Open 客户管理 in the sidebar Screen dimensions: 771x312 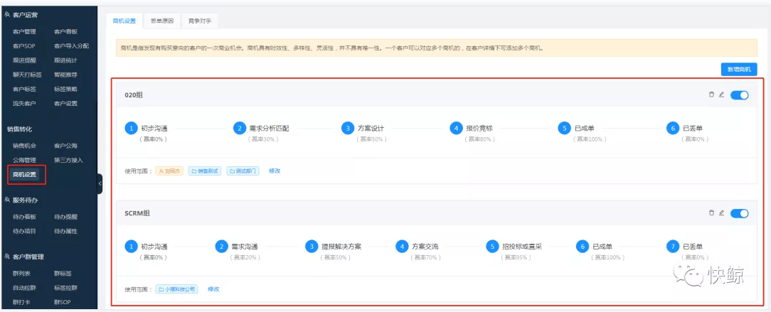25,31
